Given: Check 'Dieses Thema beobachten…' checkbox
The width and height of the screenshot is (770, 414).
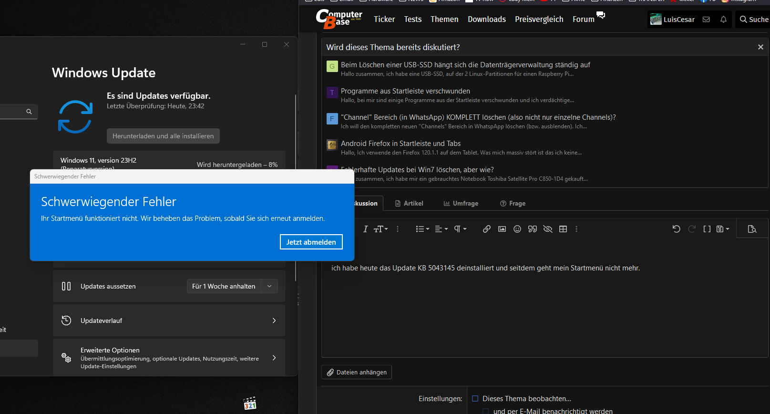Looking at the screenshot, I should (x=475, y=399).
